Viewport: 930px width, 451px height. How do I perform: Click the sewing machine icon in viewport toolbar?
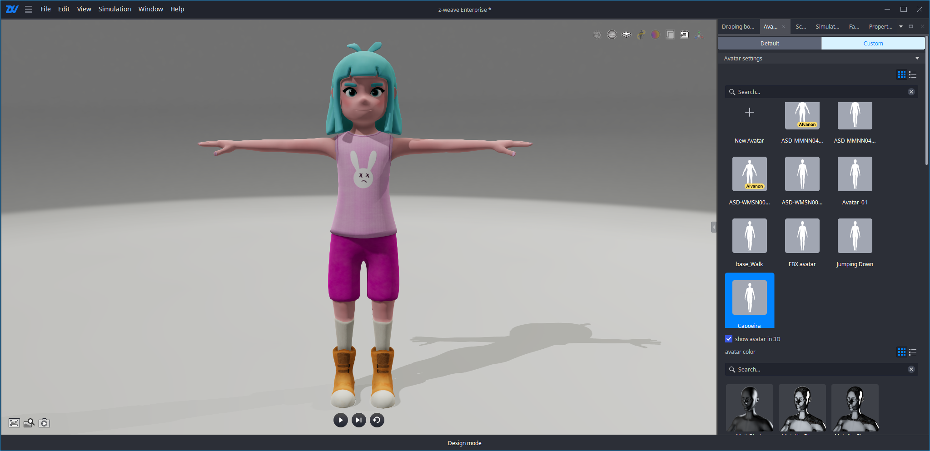click(684, 35)
